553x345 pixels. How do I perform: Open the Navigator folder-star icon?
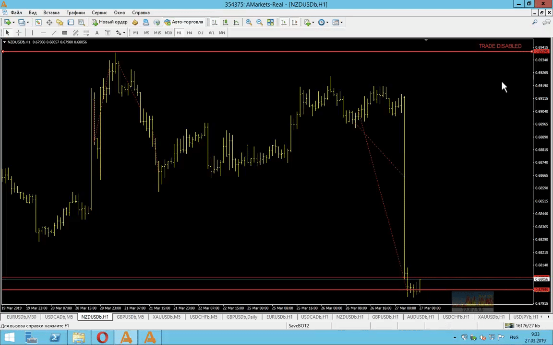(x=60, y=22)
